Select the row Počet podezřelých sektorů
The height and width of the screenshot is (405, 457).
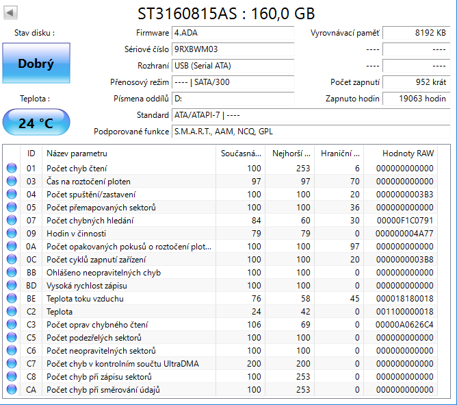220,338
